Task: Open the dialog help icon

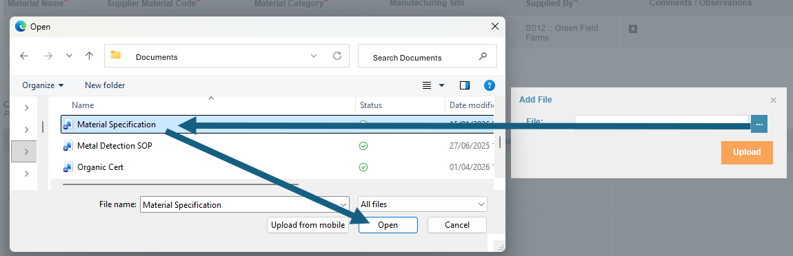Action: 490,85
